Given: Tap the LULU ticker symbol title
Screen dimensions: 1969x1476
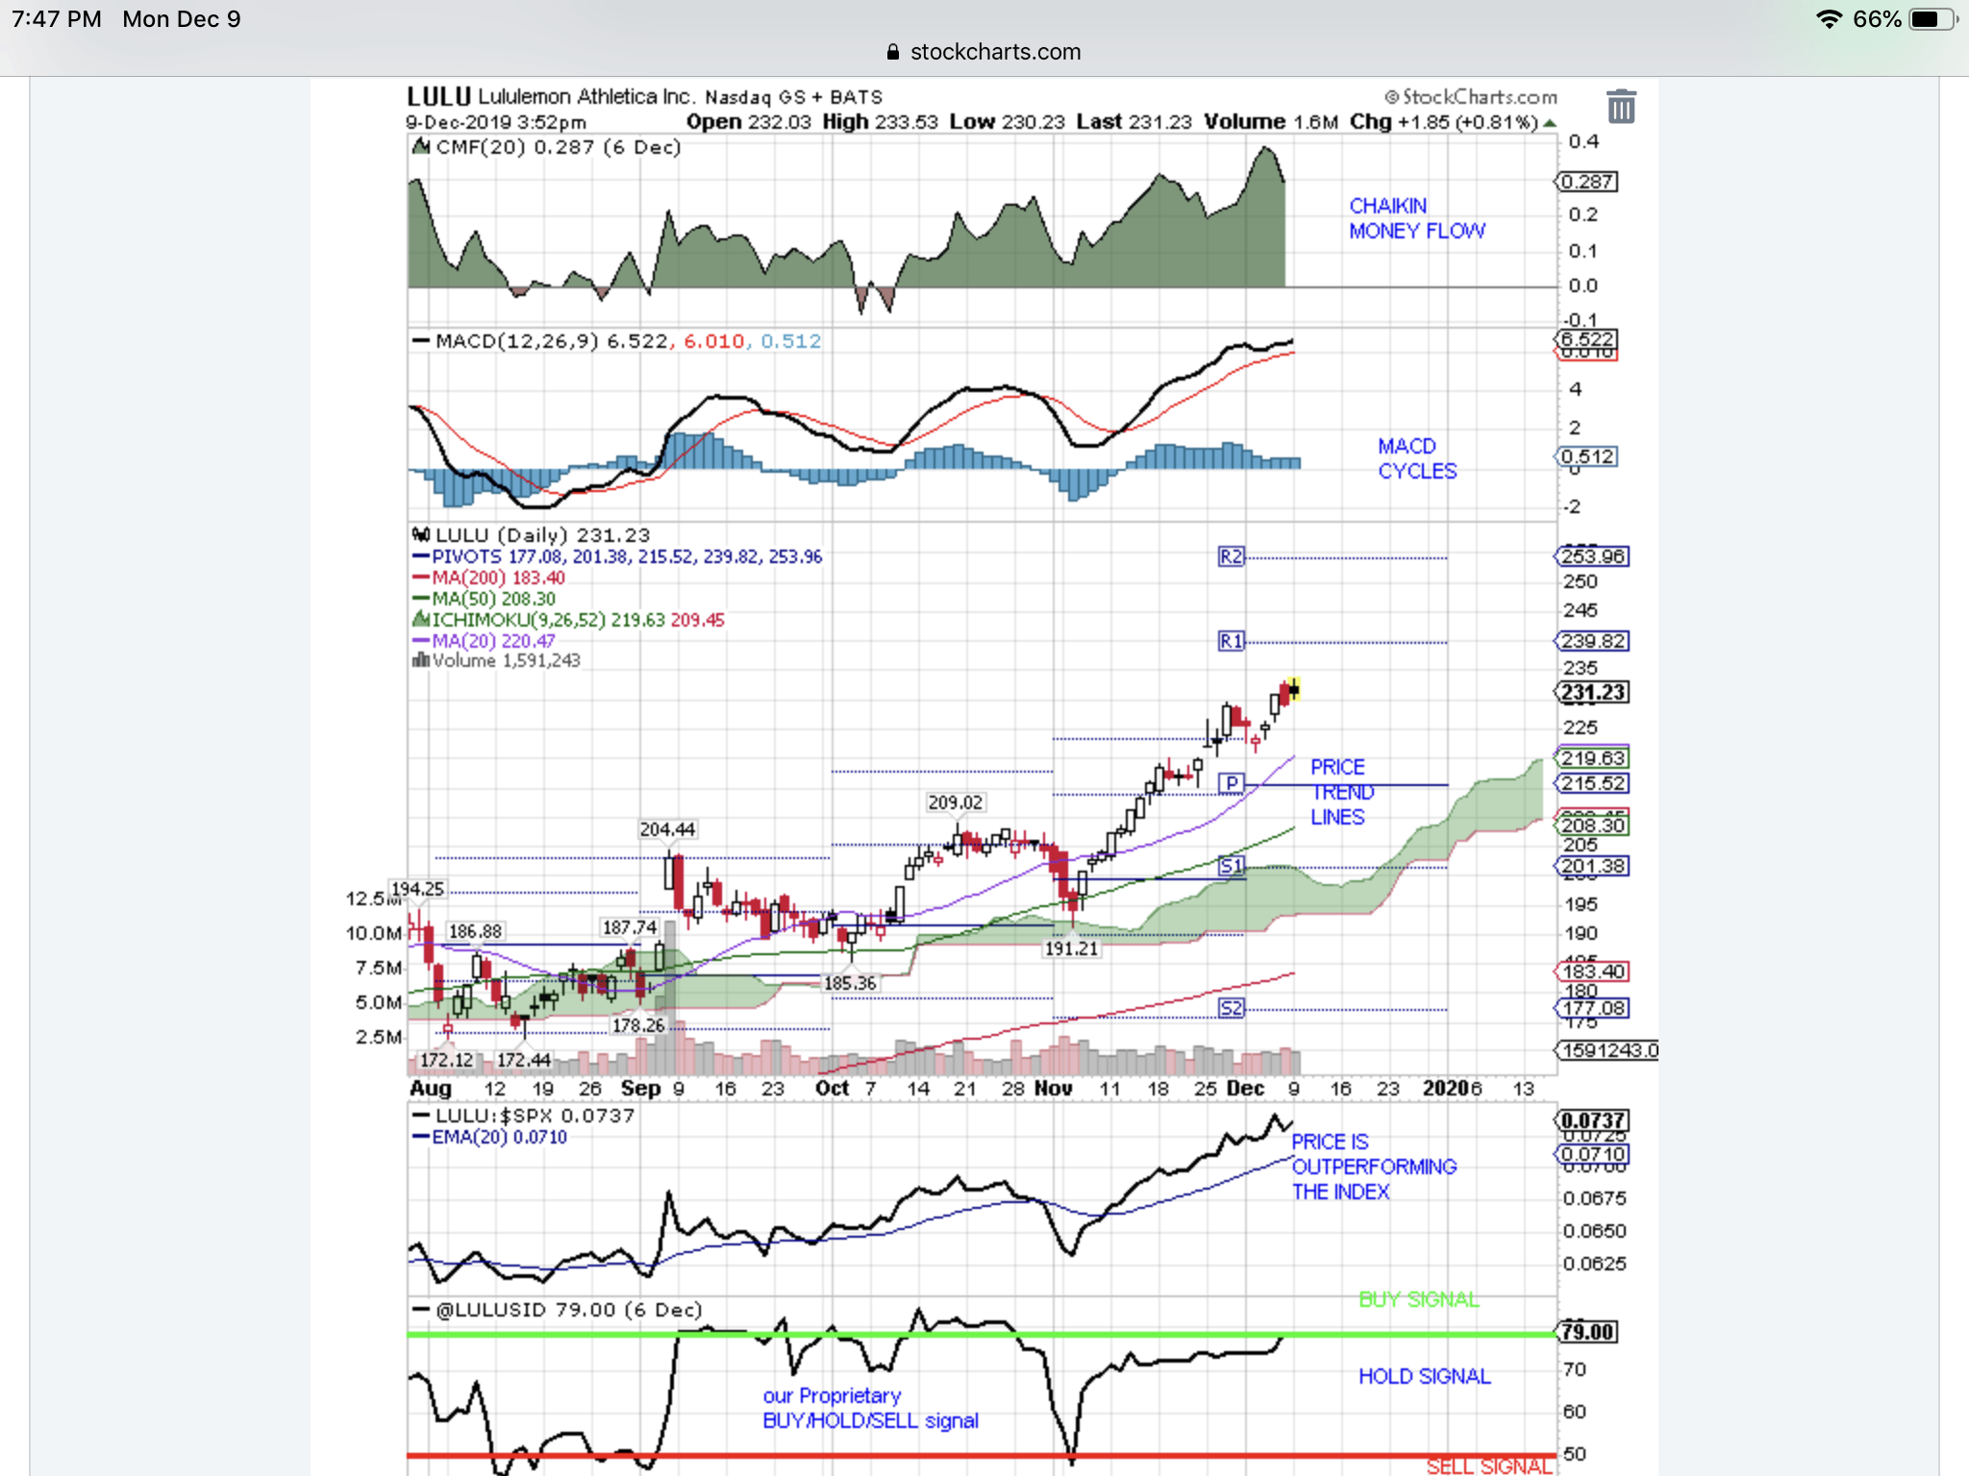Looking at the screenshot, I should [x=438, y=97].
